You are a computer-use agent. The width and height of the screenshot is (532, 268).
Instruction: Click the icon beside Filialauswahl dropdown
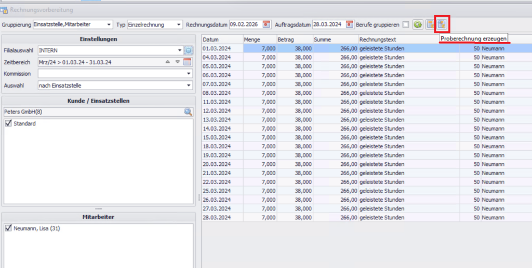[x=189, y=51]
